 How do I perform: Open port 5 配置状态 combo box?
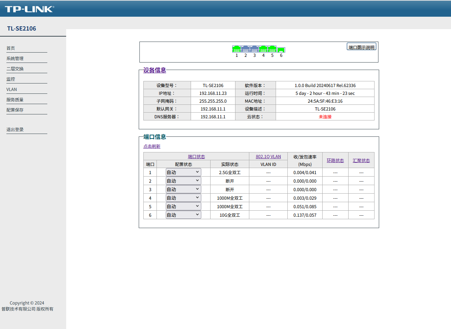(183, 206)
